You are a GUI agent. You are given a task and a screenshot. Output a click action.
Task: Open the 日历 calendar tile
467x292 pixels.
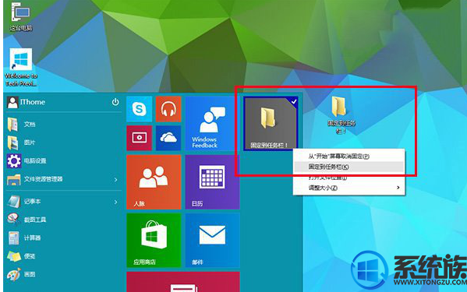pyautogui.click(x=212, y=182)
